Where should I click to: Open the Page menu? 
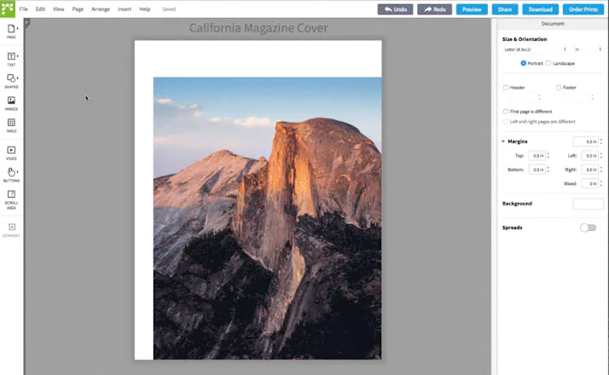tap(78, 9)
